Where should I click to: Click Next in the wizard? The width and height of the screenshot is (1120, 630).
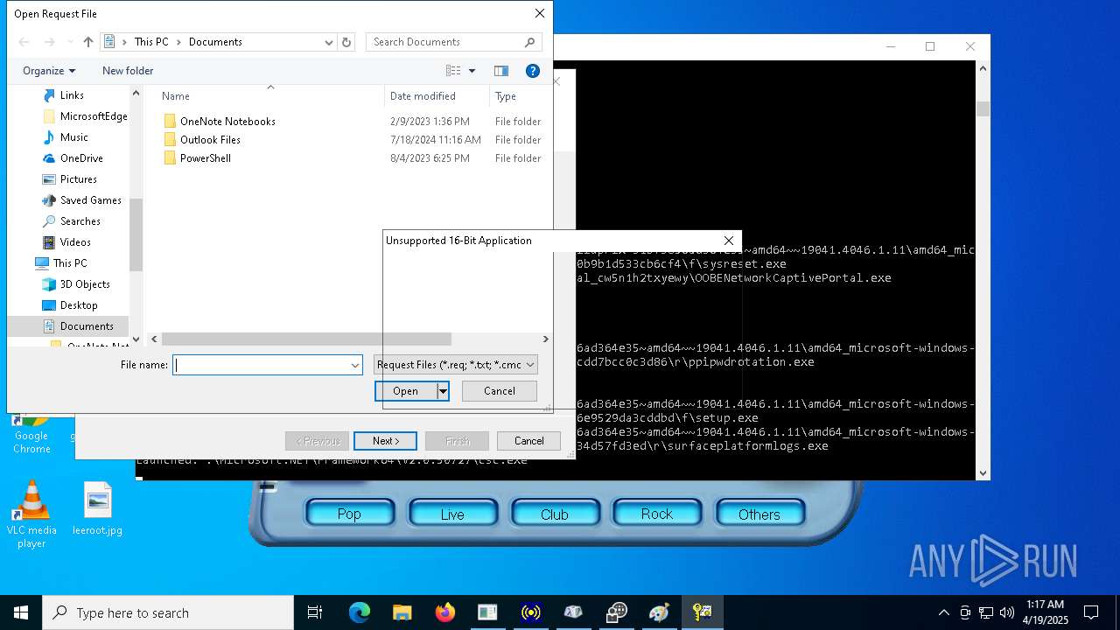385,441
